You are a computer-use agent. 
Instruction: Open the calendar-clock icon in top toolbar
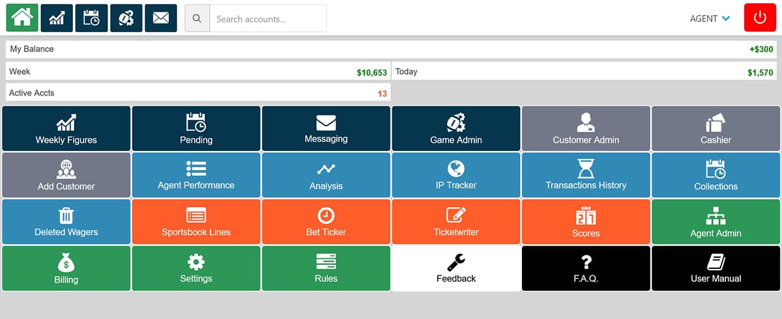coord(91,18)
